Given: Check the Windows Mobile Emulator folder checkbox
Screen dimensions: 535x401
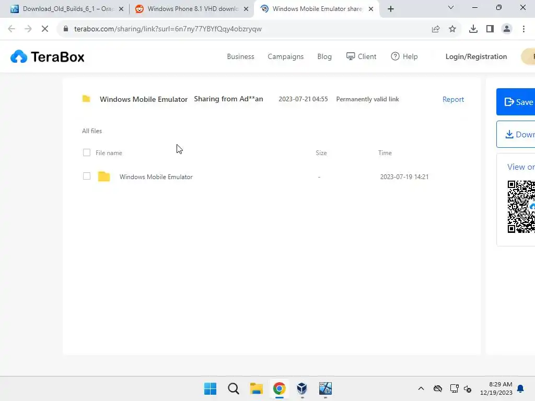Looking at the screenshot, I should pyautogui.click(x=87, y=176).
